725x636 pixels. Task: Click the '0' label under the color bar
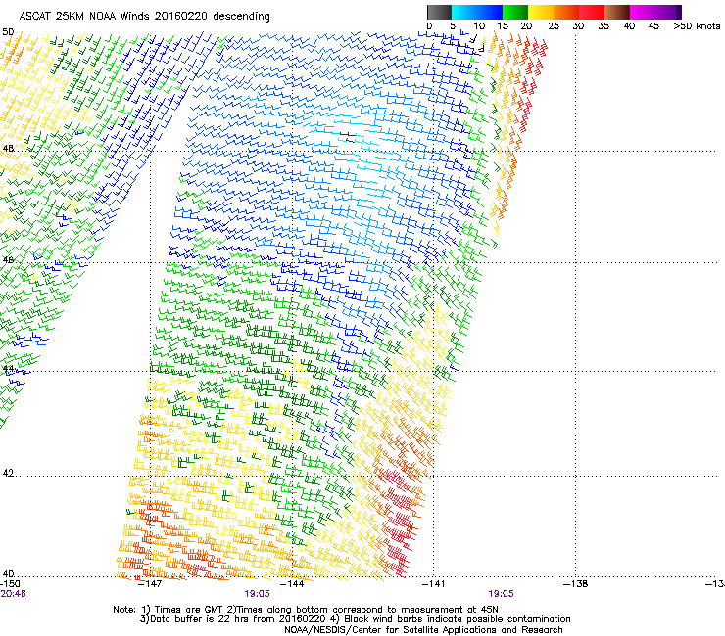[429, 26]
